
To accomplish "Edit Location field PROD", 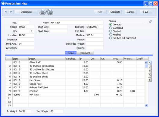I will [26, 35].
